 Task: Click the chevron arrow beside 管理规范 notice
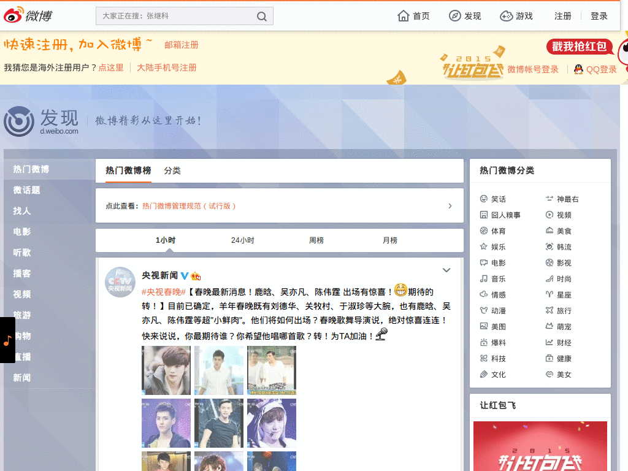450,206
